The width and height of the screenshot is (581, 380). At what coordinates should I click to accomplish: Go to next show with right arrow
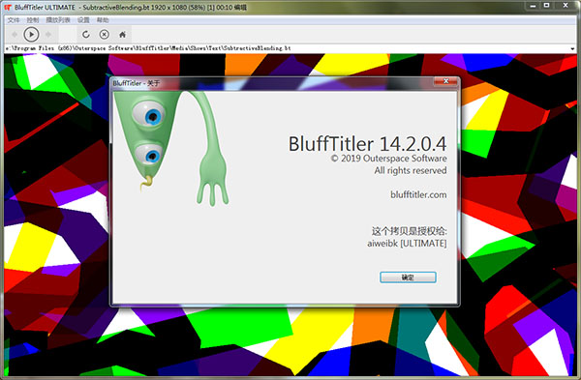tap(48, 35)
